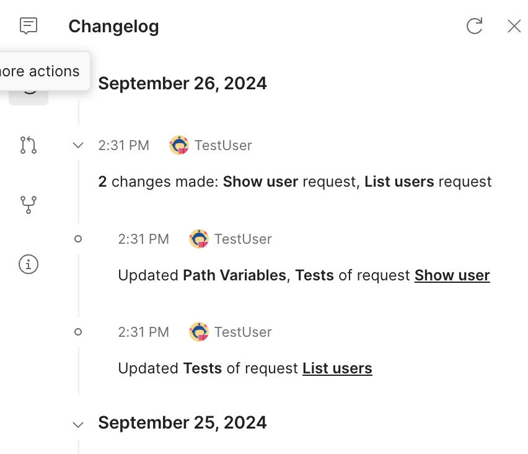Open the Show user request link
528x454 pixels.
pyautogui.click(x=452, y=275)
